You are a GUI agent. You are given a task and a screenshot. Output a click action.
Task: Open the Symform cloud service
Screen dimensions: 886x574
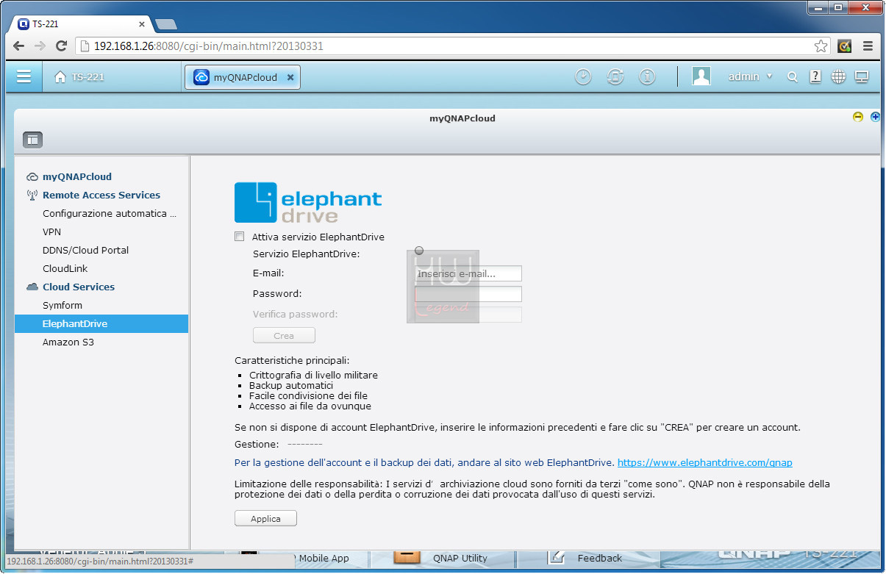point(62,305)
